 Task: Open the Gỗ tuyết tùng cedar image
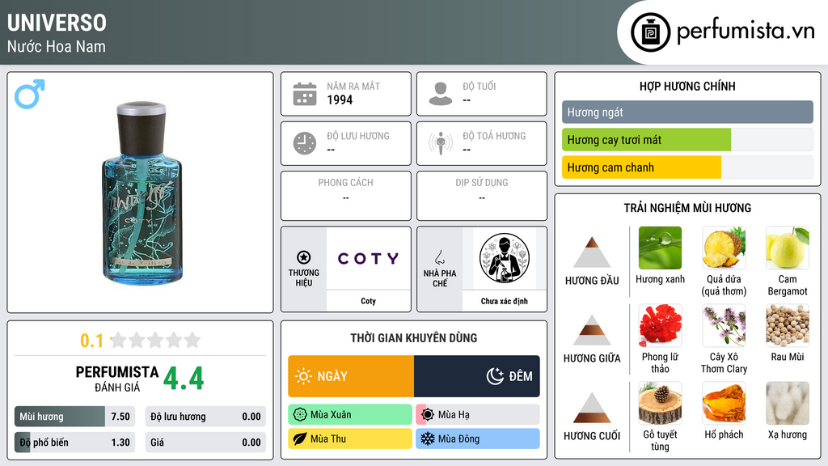(x=660, y=403)
